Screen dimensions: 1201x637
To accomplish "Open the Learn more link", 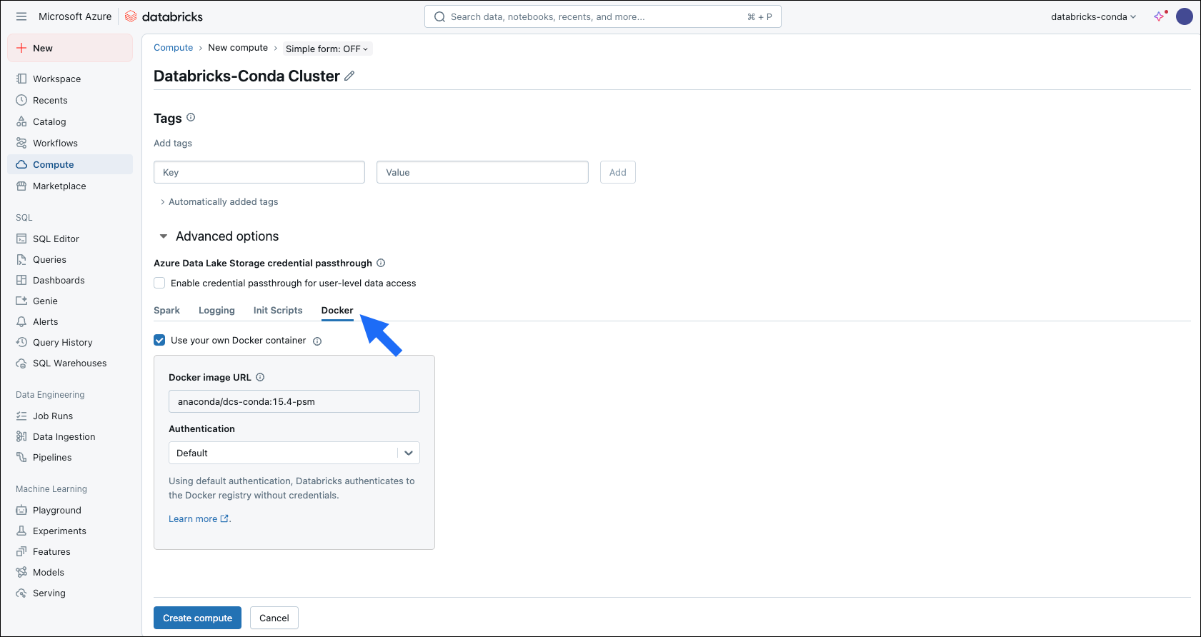I will [x=199, y=518].
